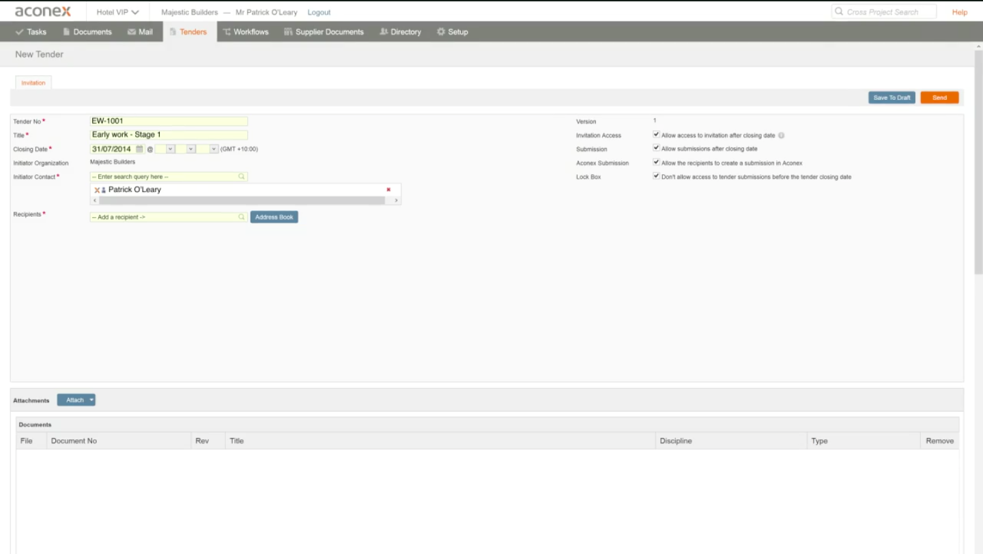The height and width of the screenshot is (554, 983).
Task: Click the magnifier in Initiator Contact search
Action: (x=241, y=176)
